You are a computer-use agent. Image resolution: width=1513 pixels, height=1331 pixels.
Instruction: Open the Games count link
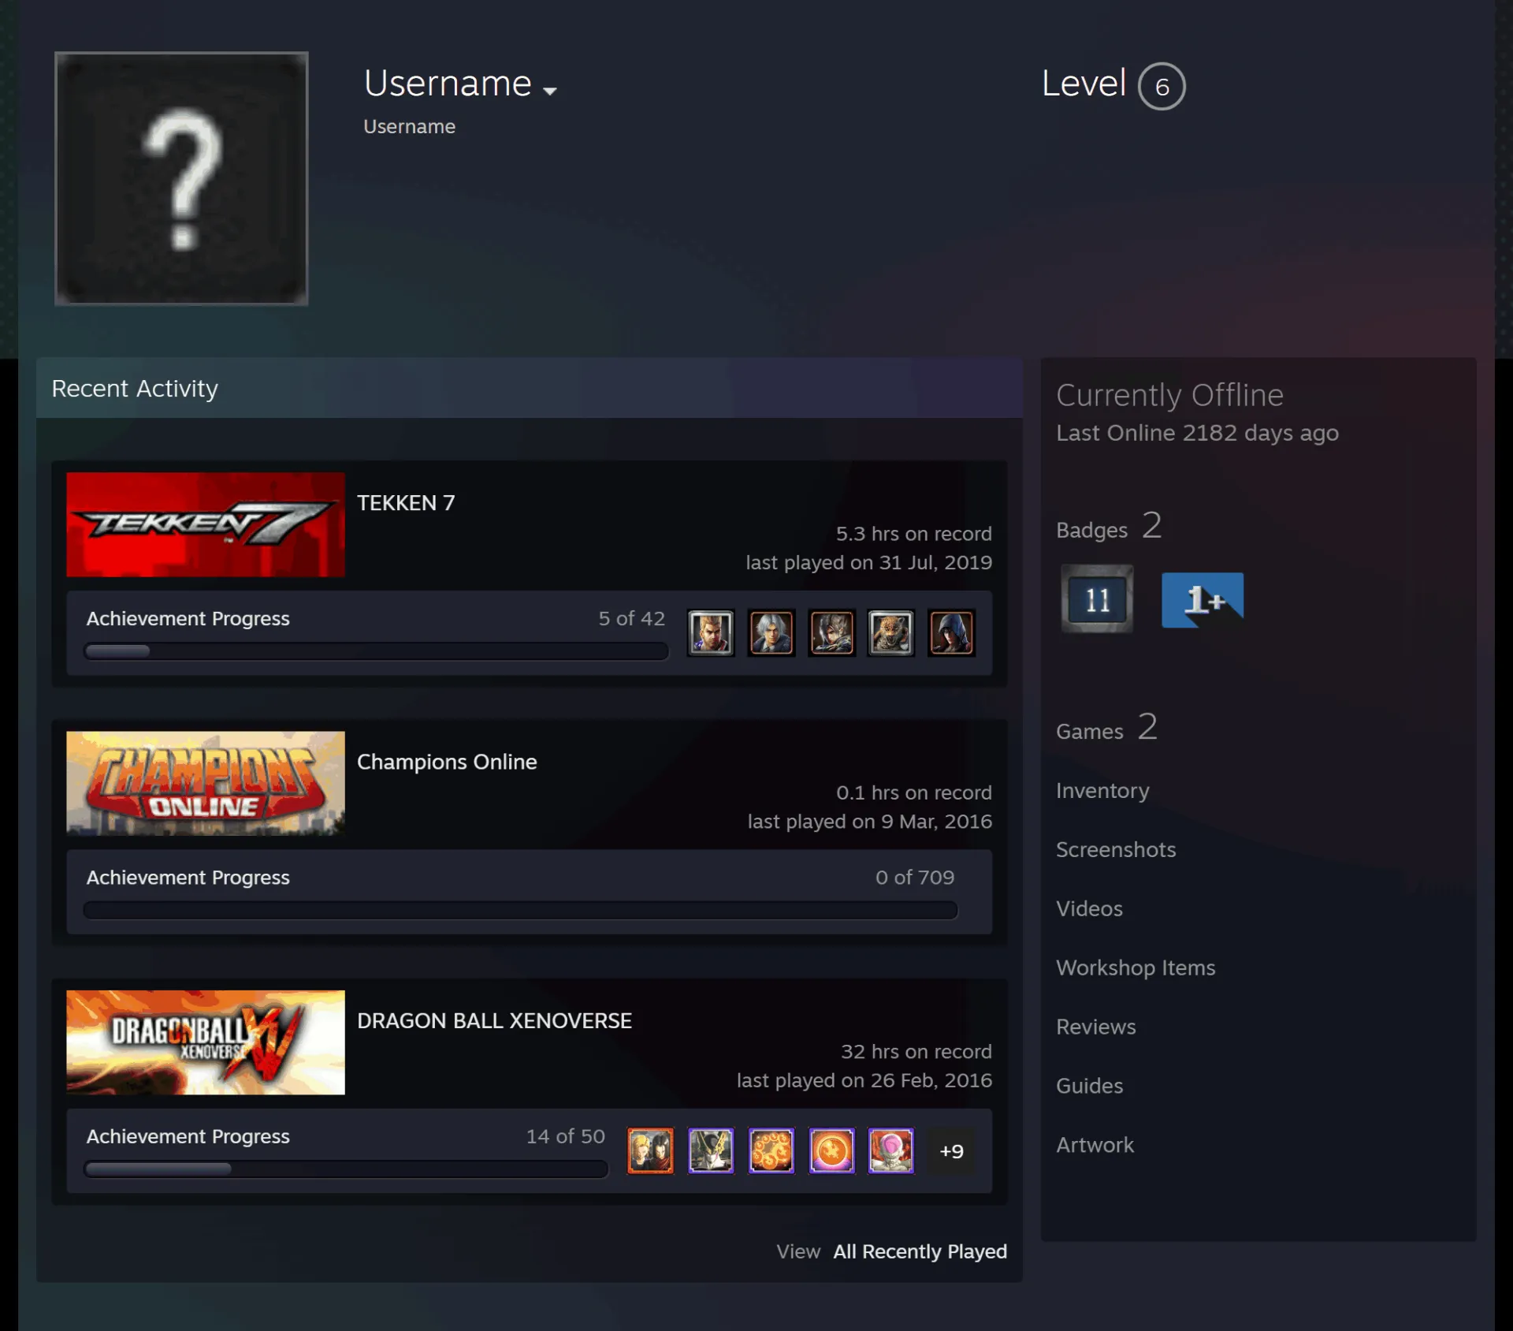click(1106, 728)
